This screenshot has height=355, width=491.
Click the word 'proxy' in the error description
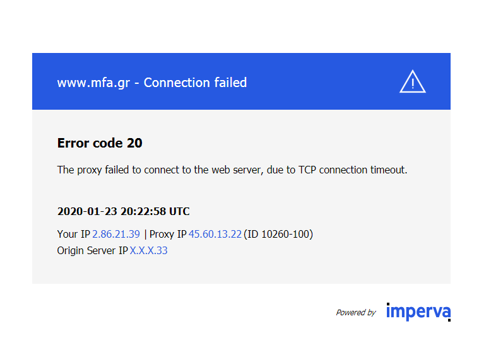click(88, 170)
